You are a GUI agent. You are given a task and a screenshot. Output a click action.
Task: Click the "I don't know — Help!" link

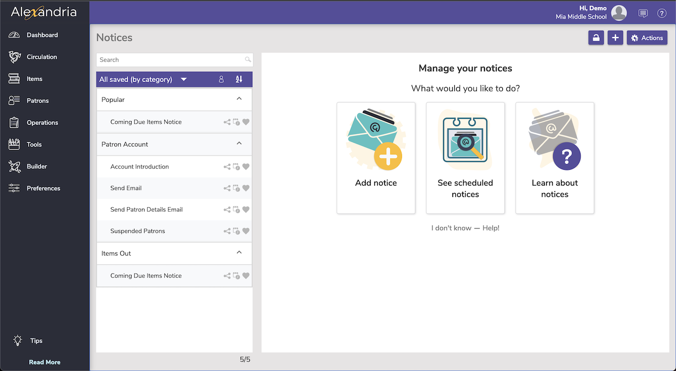pyautogui.click(x=465, y=228)
